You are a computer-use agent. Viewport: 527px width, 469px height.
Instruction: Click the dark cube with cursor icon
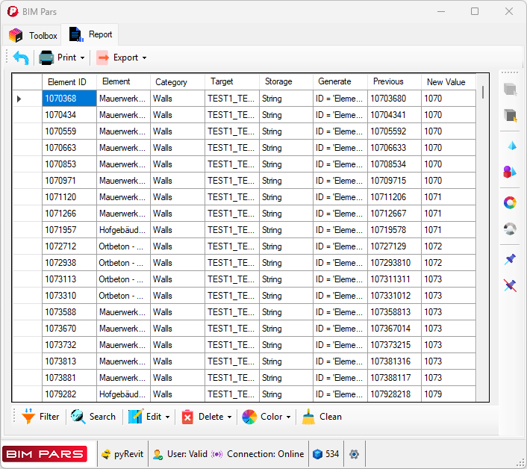511,116
